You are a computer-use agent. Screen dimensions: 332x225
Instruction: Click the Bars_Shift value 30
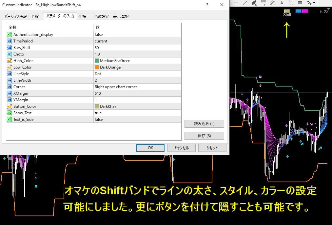97,47
